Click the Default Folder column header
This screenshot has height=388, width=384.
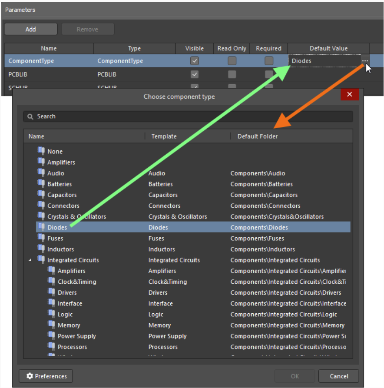point(257,136)
